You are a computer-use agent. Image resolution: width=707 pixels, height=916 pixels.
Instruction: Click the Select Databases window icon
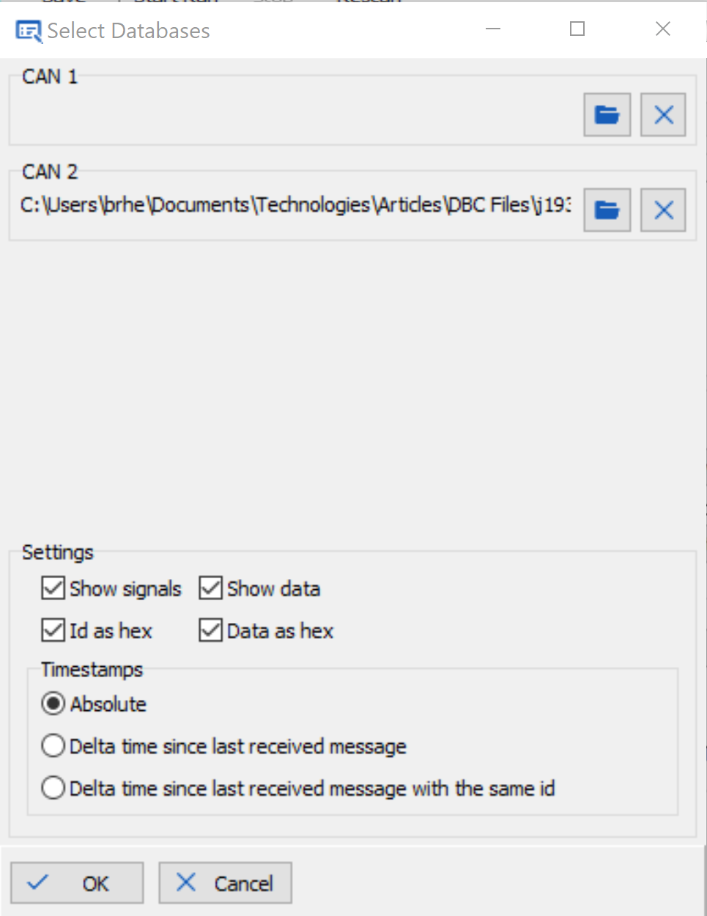tap(29, 31)
